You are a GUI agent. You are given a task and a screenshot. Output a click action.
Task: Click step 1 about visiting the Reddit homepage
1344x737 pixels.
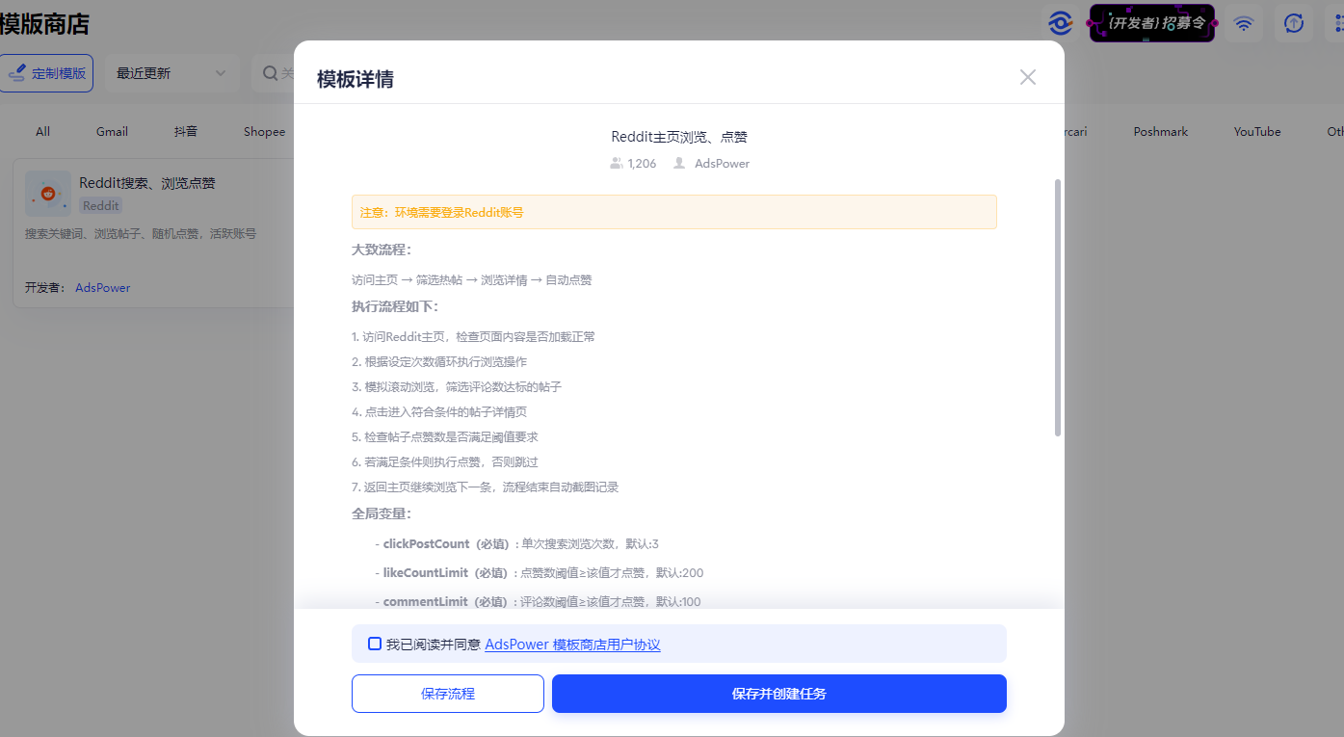click(x=473, y=337)
